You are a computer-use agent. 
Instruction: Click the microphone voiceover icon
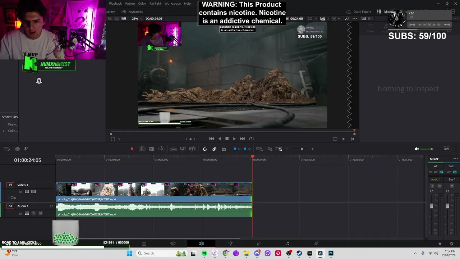(x=26, y=149)
